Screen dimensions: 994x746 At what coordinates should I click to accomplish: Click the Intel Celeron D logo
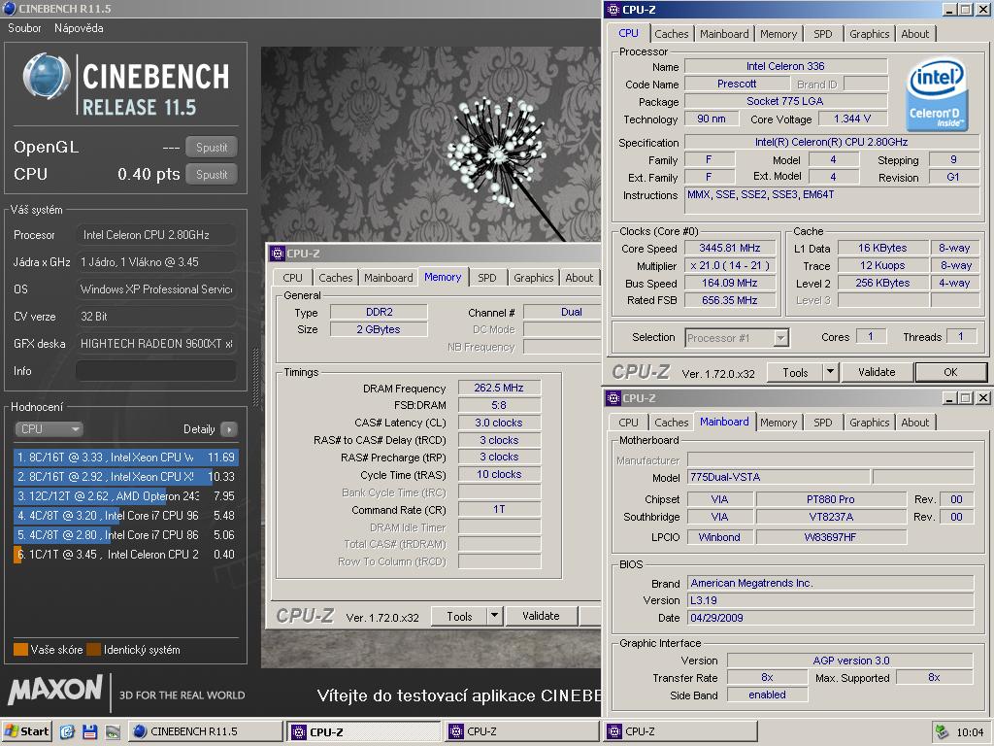(937, 94)
